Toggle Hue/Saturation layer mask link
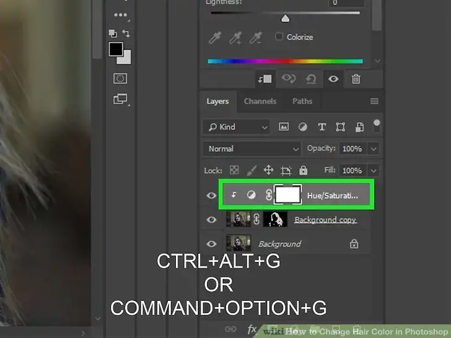Image resolution: width=451 pixels, height=338 pixels. [x=268, y=195]
